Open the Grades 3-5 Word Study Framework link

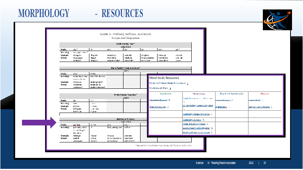[167, 83]
